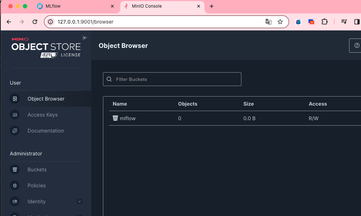Toggle the browser side panel icon
This screenshot has width=361, height=216.
coord(357,22)
